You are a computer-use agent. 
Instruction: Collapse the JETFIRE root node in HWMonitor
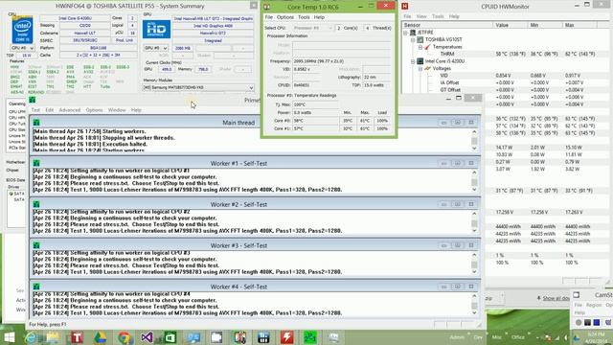pos(405,33)
